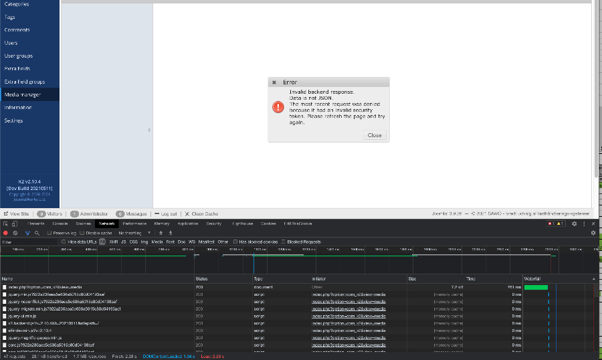Toggle the network filter funnel icon
The width and height of the screenshot is (602, 360).
pos(27,233)
